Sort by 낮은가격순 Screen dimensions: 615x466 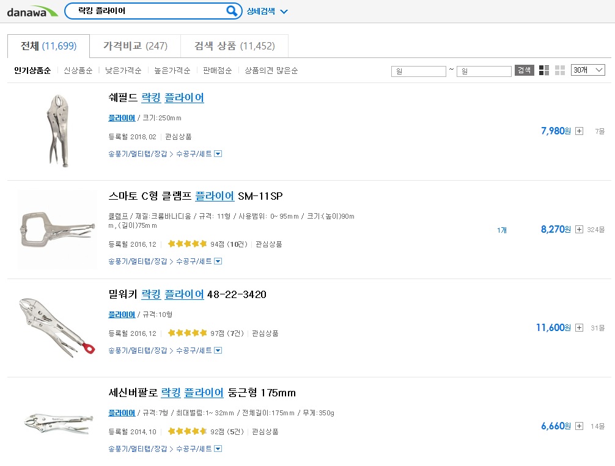tap(123, 71)
